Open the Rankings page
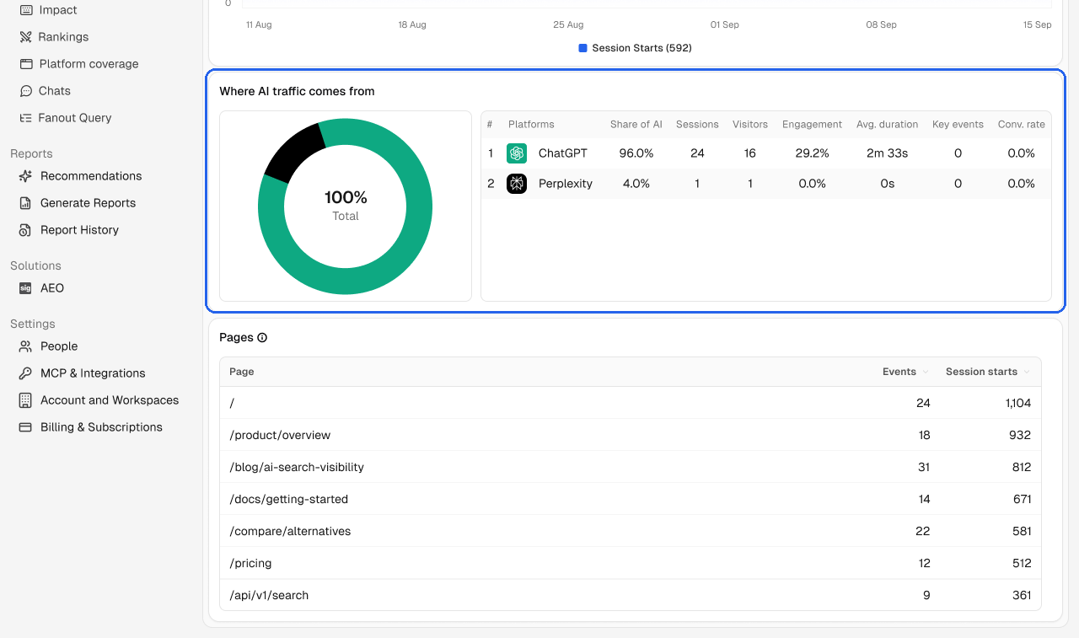Screen dimensions: 1079x638 [63, 37]
